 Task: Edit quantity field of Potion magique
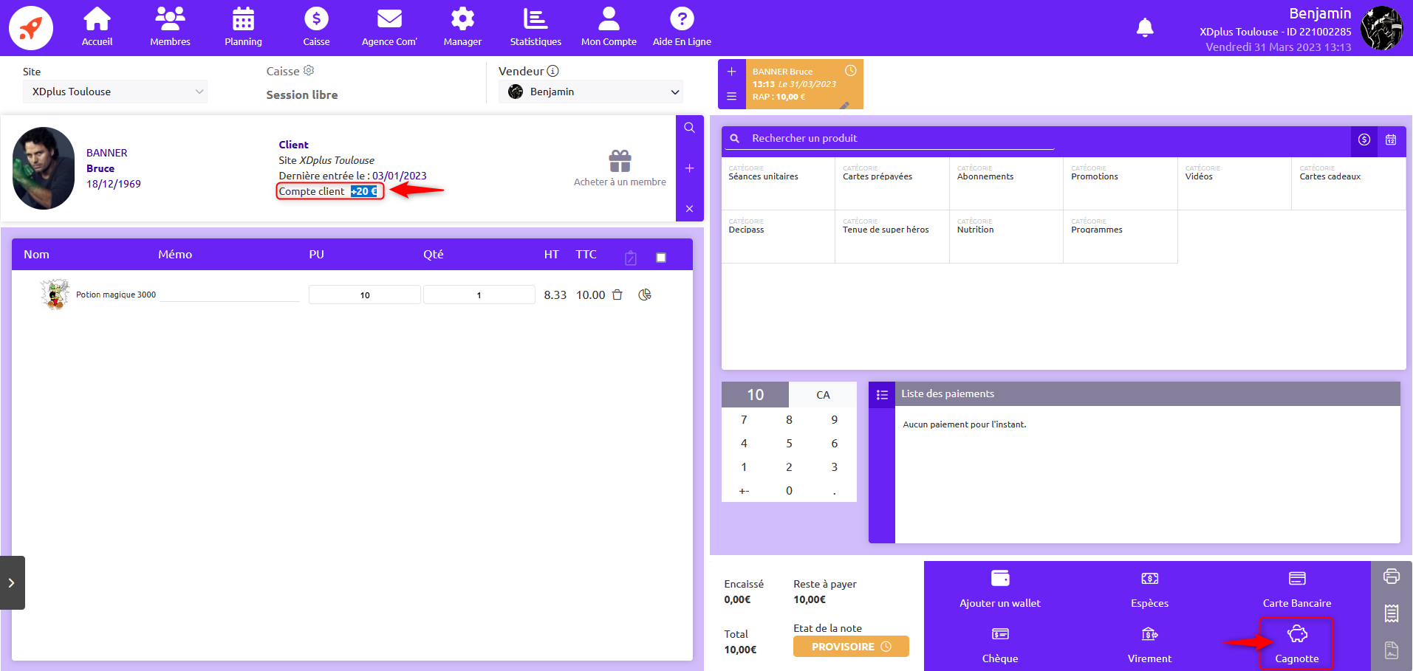pyautogui.click(x=479, y=295)
